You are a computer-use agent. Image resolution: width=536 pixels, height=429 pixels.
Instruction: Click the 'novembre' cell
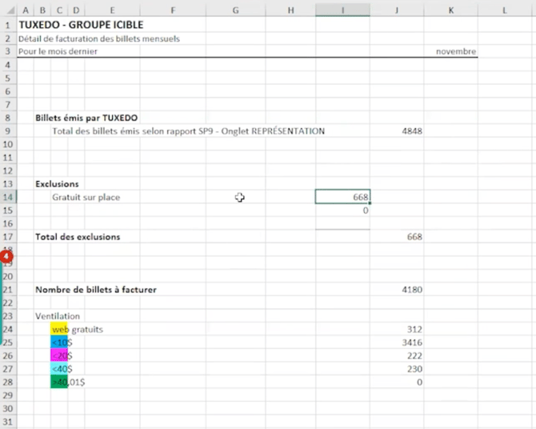point(456,51)
